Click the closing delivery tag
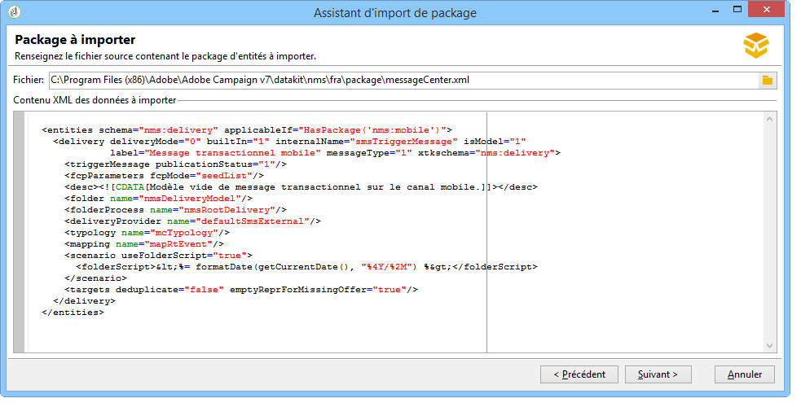Screen dimensions: 801x407 coord(84,301)
